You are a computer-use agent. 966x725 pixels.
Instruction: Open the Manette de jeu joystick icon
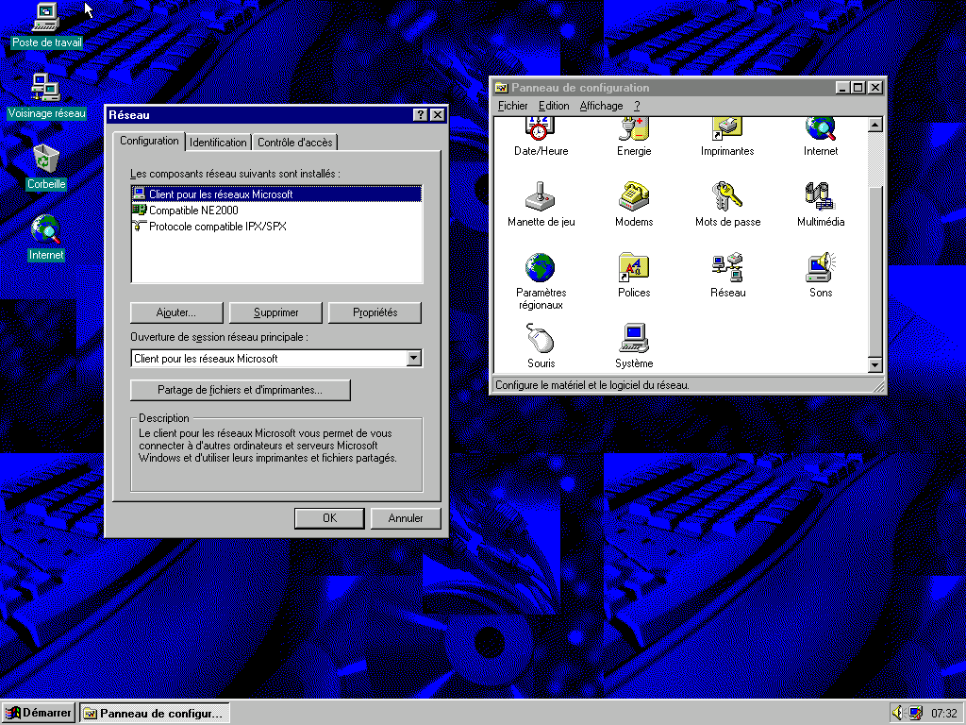(x=541, y=196)
